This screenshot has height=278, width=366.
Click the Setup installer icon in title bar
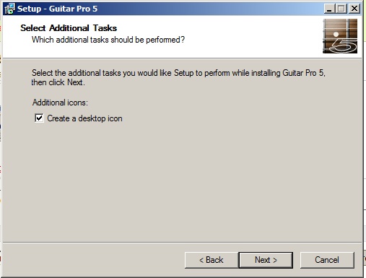[9, 9]
